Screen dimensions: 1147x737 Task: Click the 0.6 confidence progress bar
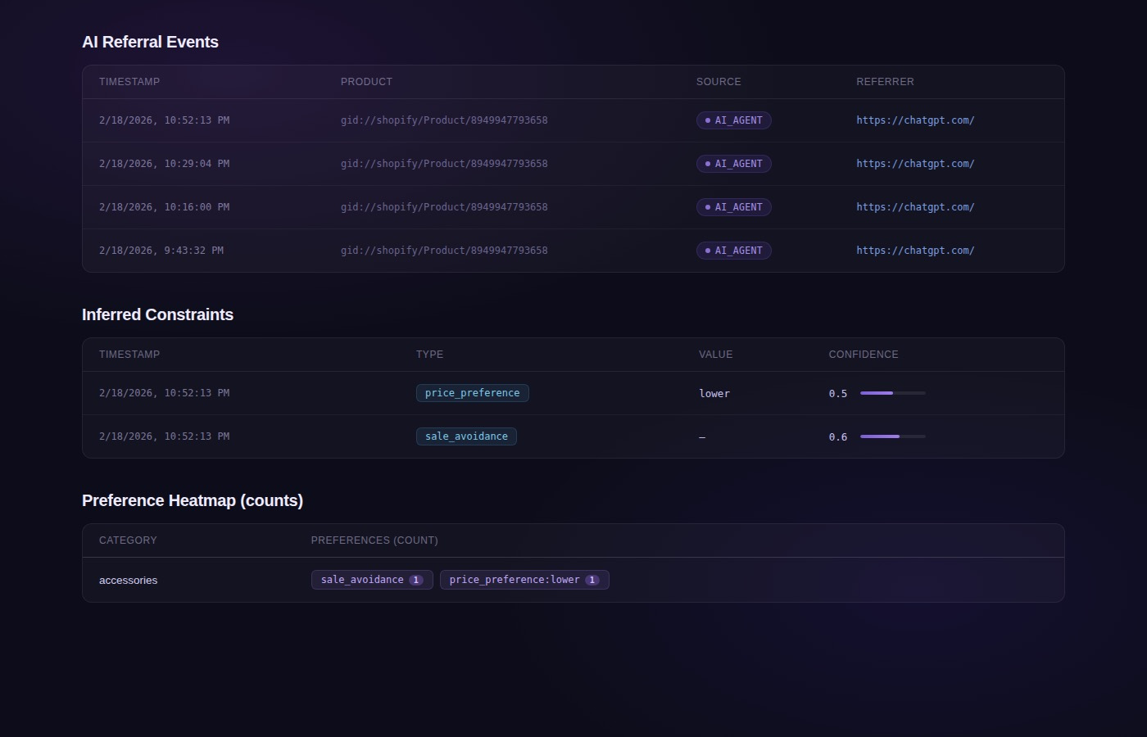pos(892,436)
